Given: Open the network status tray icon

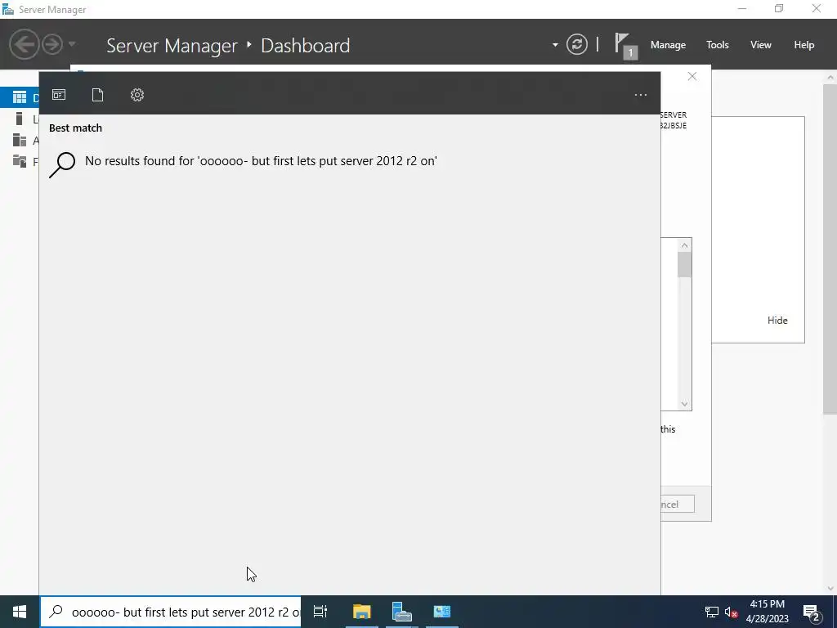Looking at the screenshot, I should tap(712, 612).
